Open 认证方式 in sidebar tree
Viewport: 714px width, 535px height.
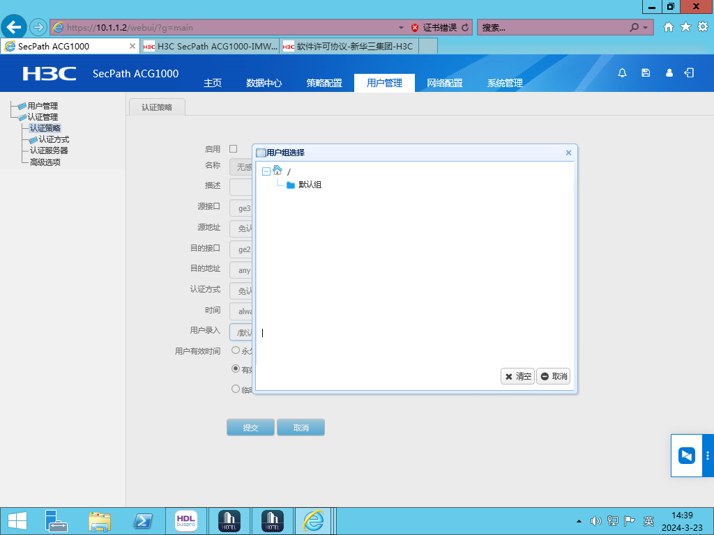54,139
